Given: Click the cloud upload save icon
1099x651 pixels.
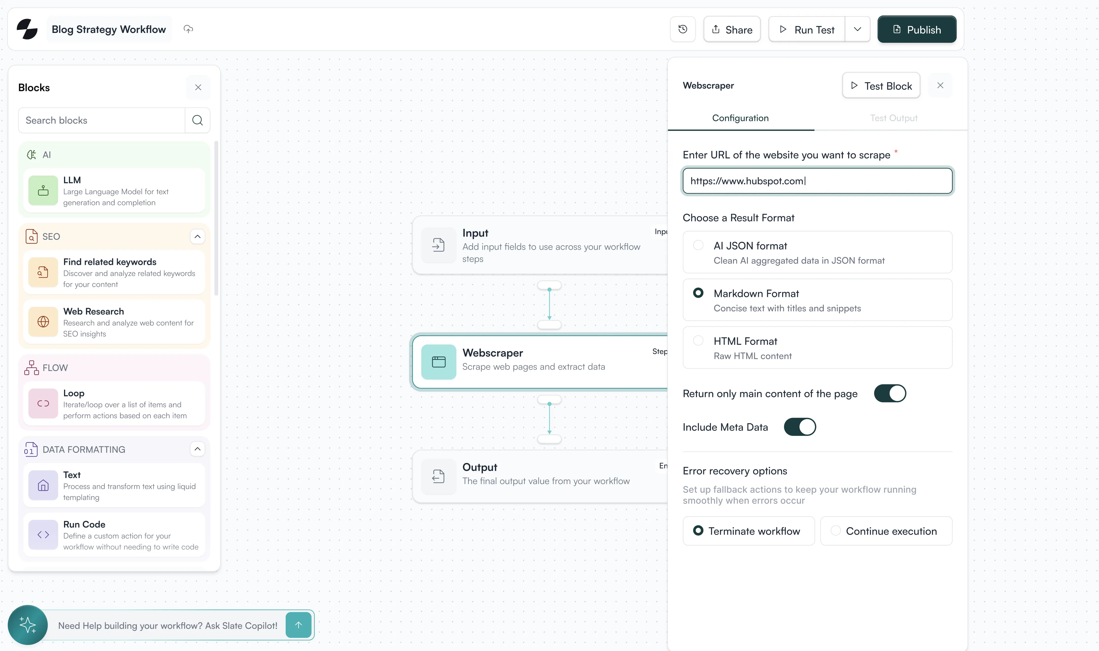Looking at the screenshot, I should pyautogui.click(x=188, y=29).
